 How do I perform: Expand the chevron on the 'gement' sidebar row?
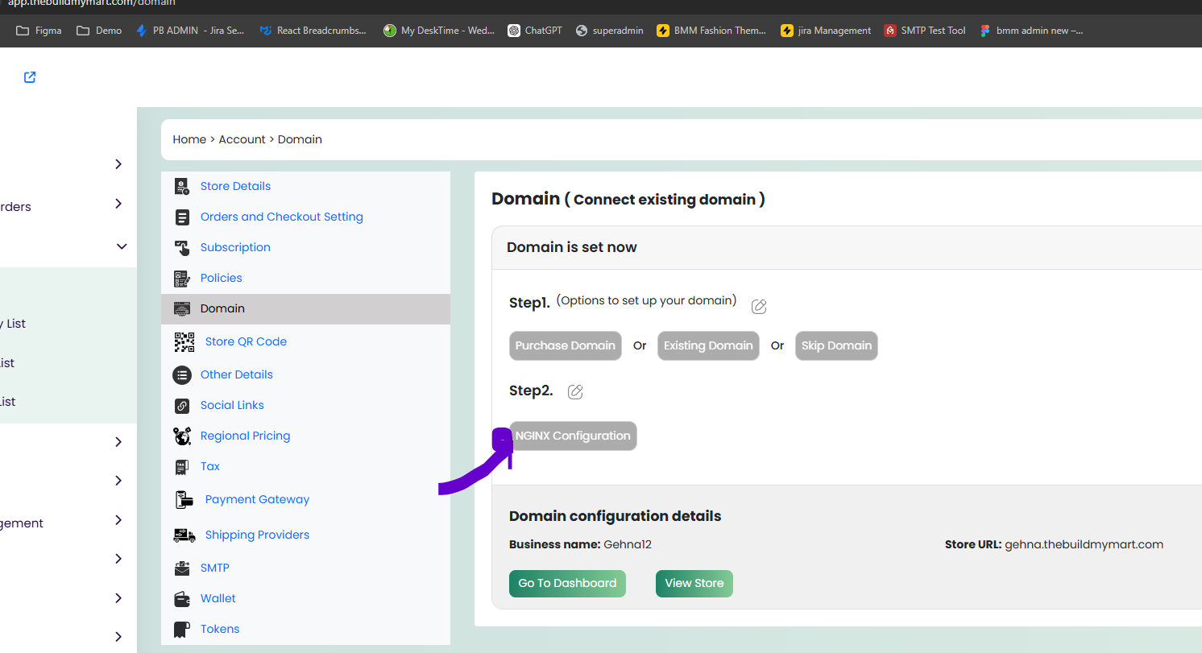point(118,519)
